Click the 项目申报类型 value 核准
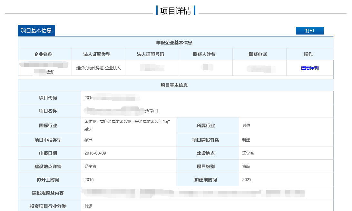 pos(88,140)
